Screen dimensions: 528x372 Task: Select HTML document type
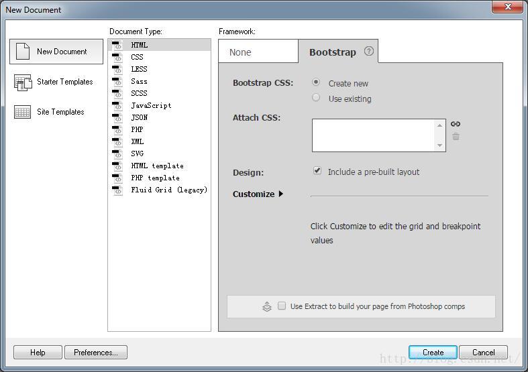pyautogui.click(x=159, y=45)
